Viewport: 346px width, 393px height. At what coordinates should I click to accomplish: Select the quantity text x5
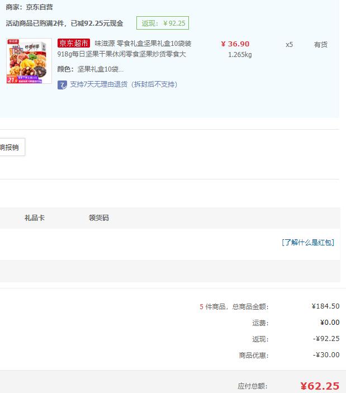[289, 45]
